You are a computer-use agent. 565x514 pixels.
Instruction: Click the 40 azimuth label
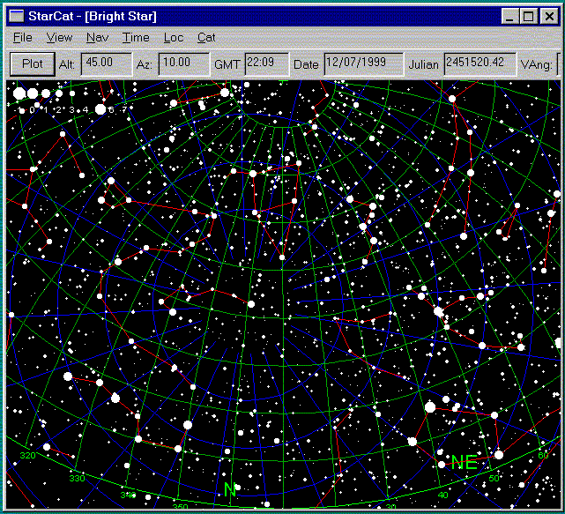pyautogui.click(x=442, y=495)
